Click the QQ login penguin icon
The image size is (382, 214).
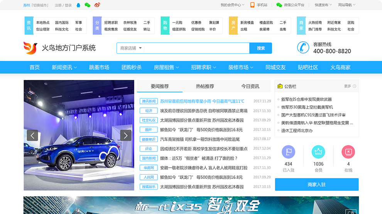click(79, 5)
